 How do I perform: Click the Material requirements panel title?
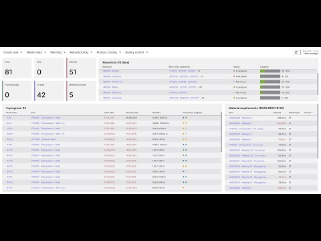tap(256, 108)
